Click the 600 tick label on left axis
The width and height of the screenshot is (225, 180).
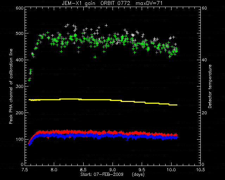20,8
